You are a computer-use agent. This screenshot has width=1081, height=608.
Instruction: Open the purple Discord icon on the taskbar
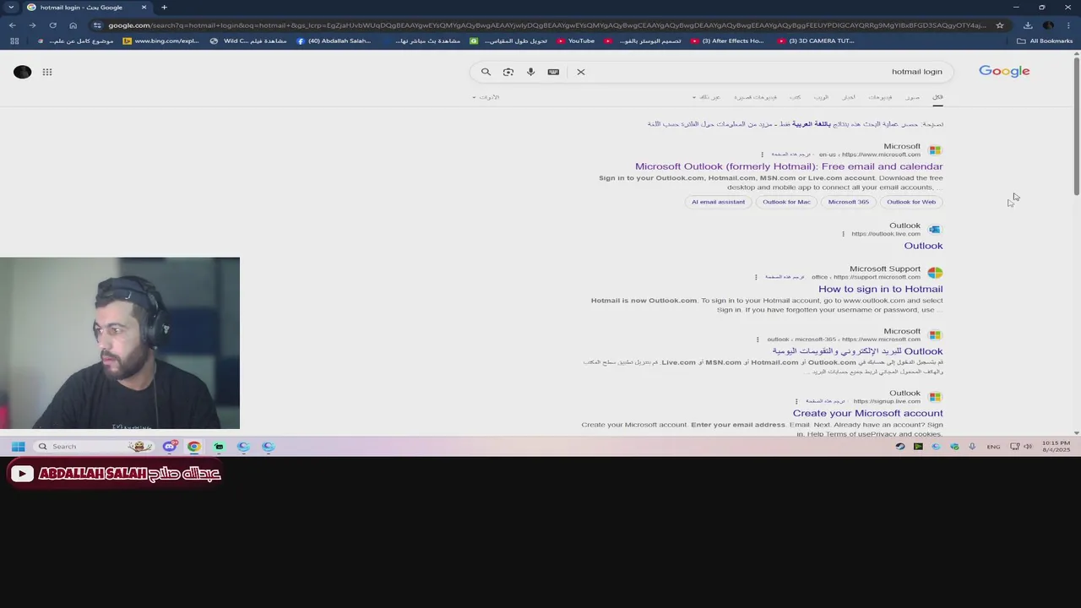tap(170, 447)
